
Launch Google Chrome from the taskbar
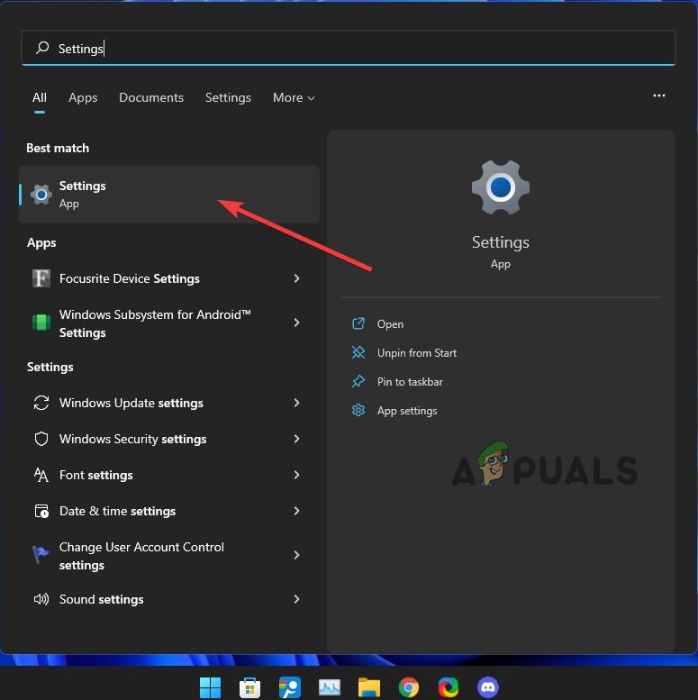(409, 687)
